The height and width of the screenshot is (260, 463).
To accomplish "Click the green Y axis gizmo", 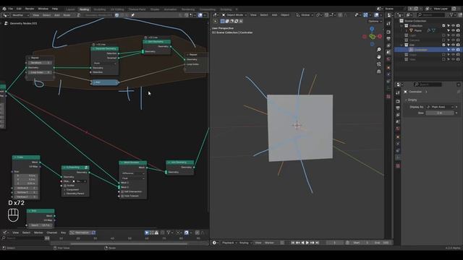I will 373,37.
